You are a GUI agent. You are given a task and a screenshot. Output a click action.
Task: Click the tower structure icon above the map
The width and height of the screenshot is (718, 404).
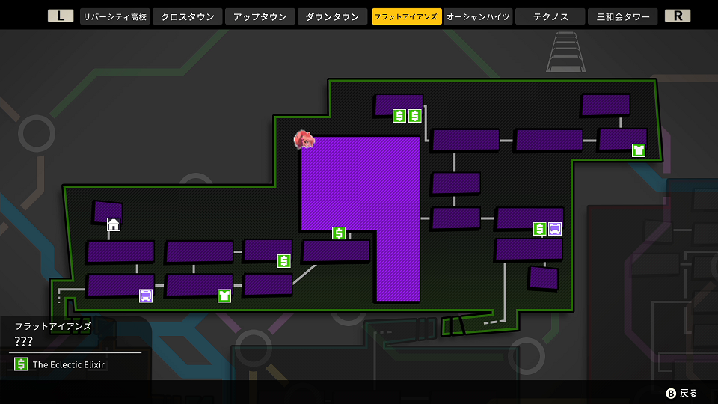pos(566,52)
